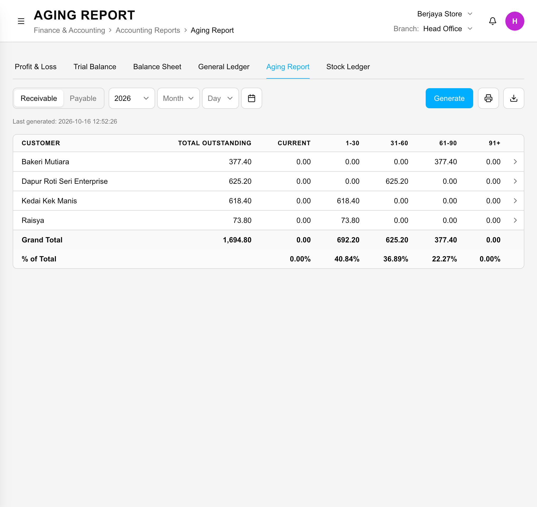
Task: Switch to General Ledger tab
Action: pyautogui.click(x=224, y=67)
